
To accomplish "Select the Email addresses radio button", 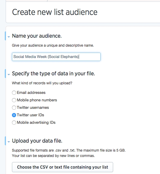I will 14,93.
